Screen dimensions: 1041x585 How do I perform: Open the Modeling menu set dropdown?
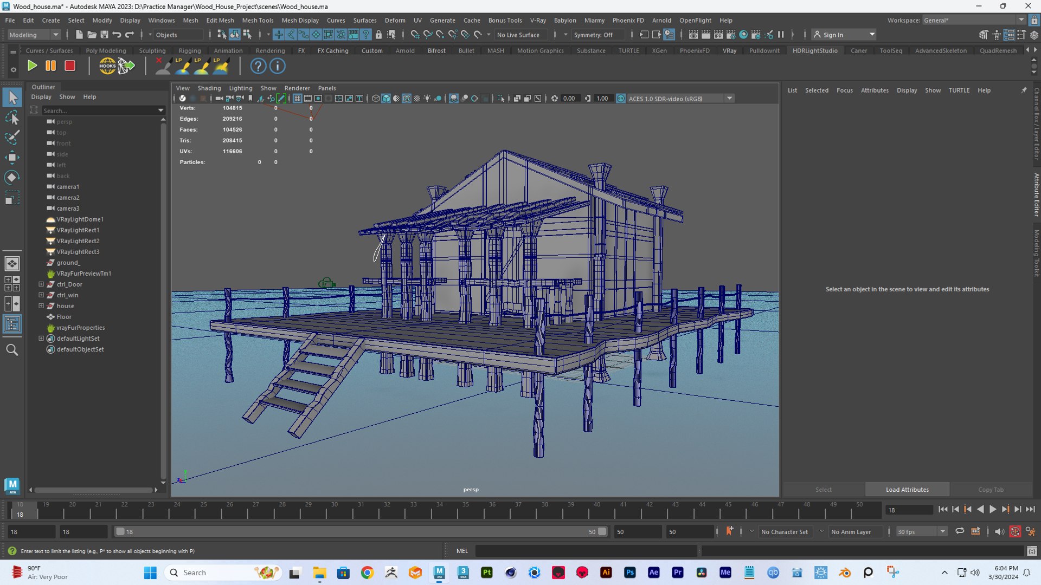click(34, 35)
